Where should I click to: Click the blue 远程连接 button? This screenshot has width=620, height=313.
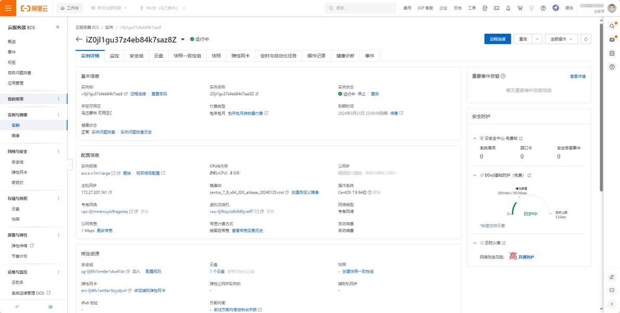[x=497, y=39]
